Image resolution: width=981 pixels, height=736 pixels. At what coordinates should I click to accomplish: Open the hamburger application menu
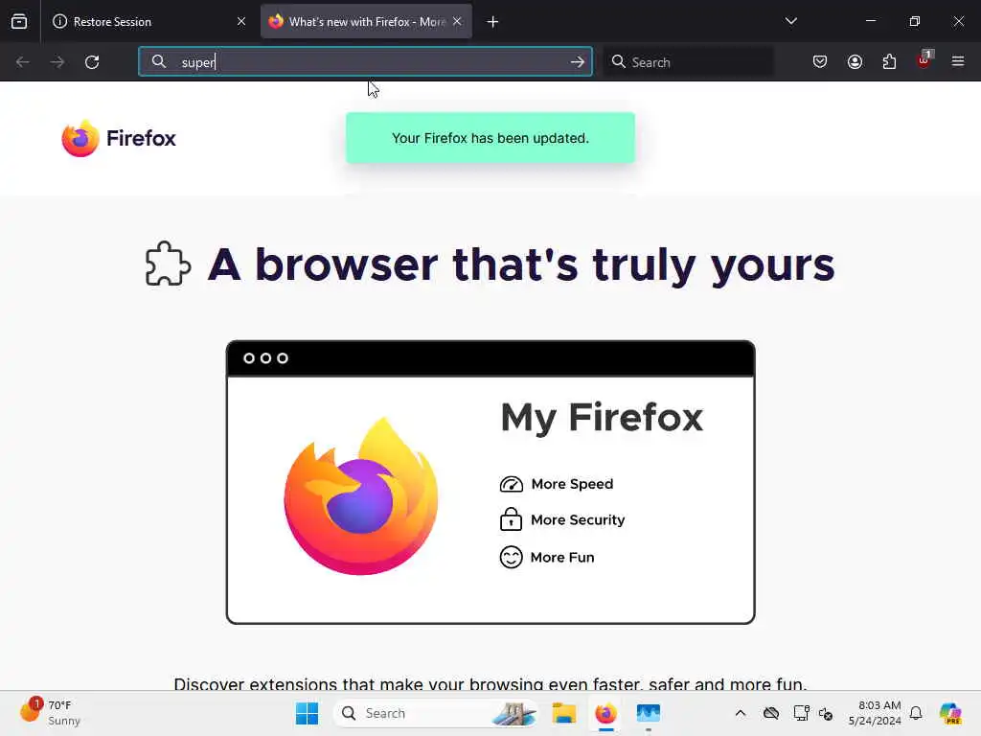point(958,61)
